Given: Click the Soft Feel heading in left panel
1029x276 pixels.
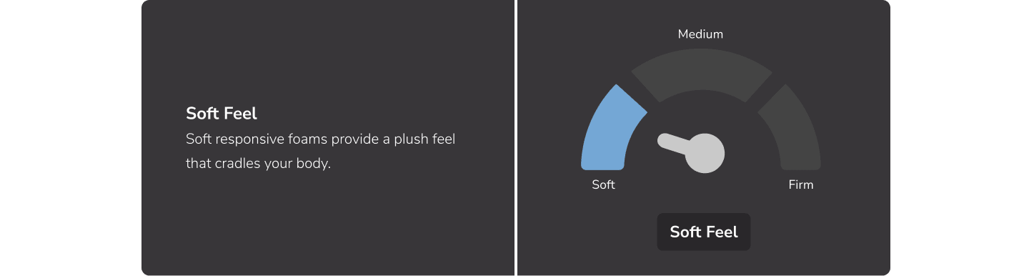Looking at the screenshot, I should point(222,113).
